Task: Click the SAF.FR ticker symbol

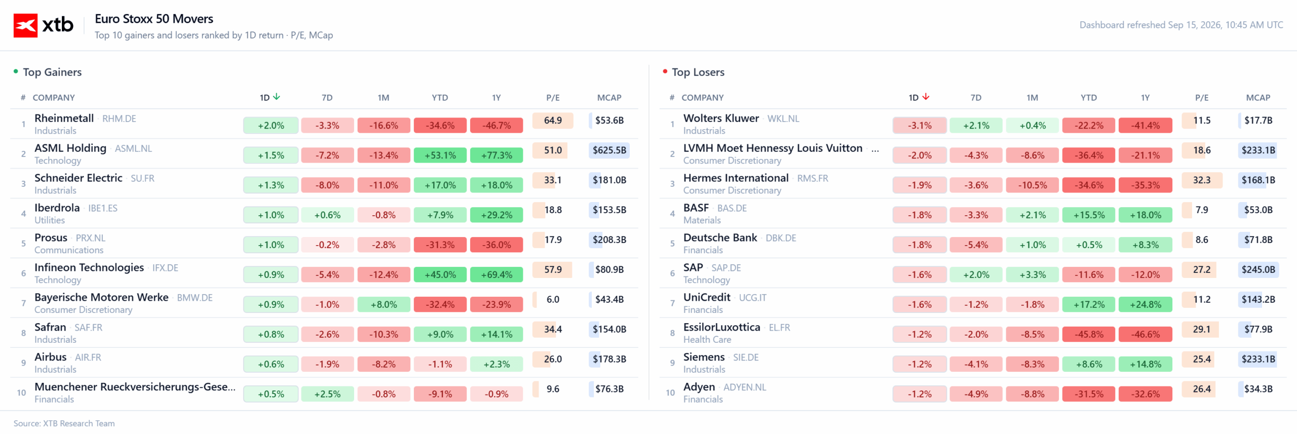Action: coord(88,328)
